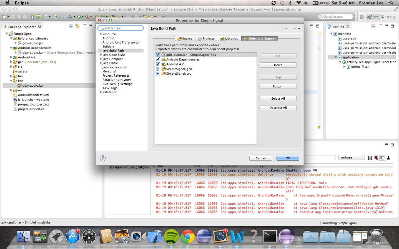This screenshot has width=399, height=249.
Task: Switch to the Debug perspective
Action: pos(388,17)
